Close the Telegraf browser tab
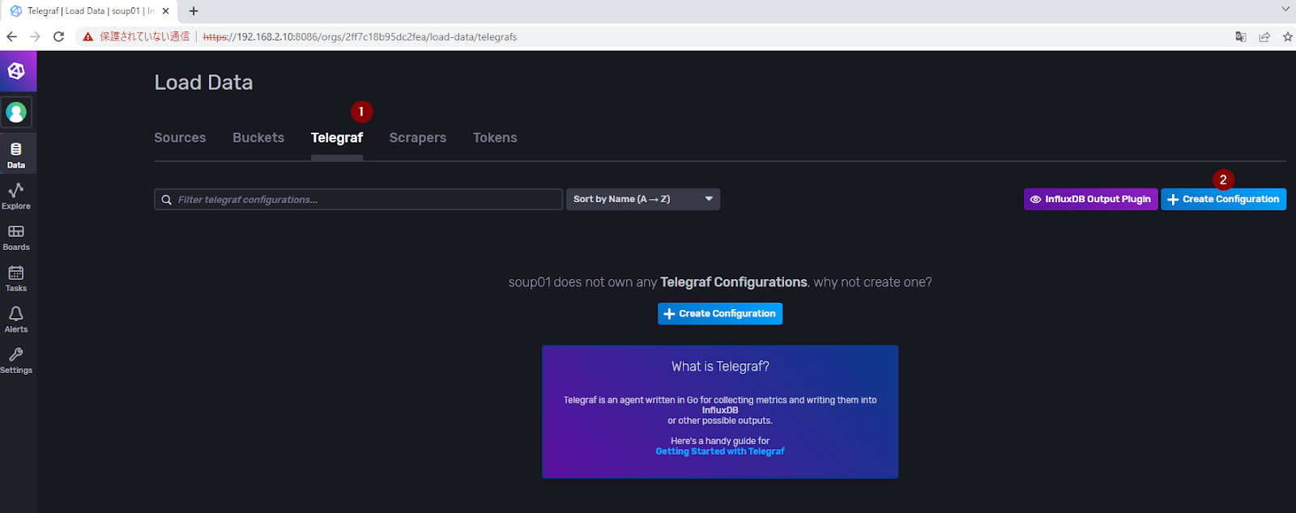The width and height of the screenshot is (1296, 513). (165, 11)
